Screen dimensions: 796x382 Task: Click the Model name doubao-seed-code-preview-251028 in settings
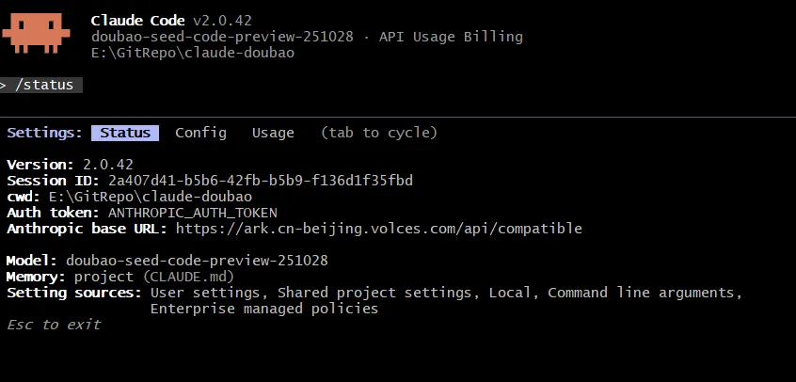click(x=197, y=261)
